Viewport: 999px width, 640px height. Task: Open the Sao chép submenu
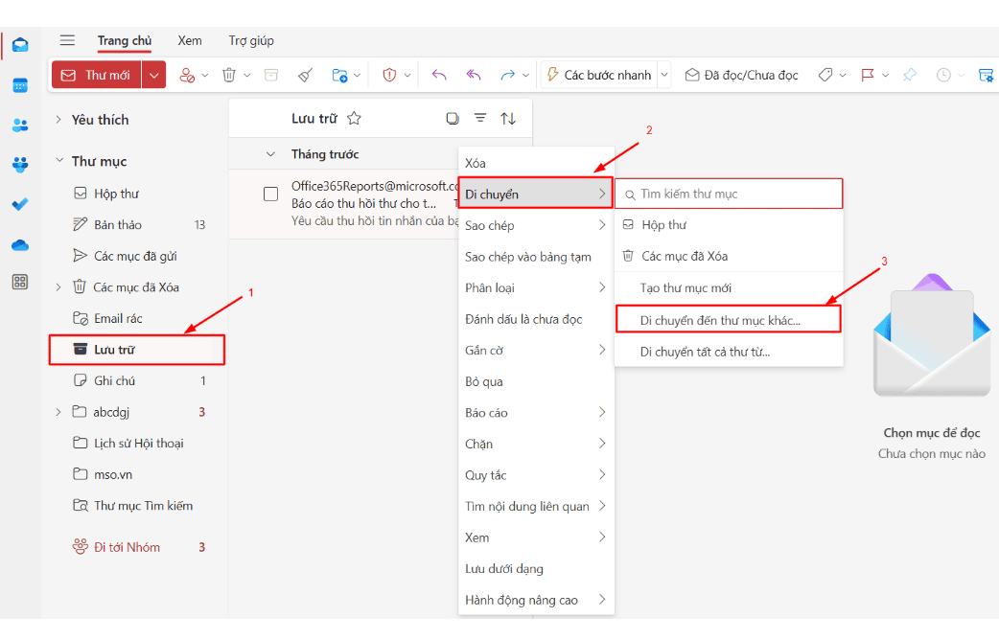coord(536,225)
